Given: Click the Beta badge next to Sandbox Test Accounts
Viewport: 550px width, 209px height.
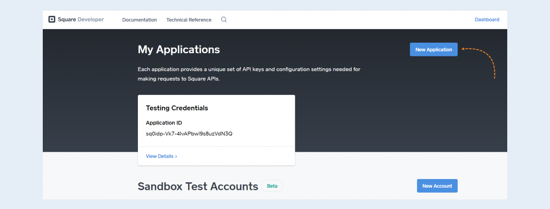Looking at the screenshot, I should pos(272,186).
